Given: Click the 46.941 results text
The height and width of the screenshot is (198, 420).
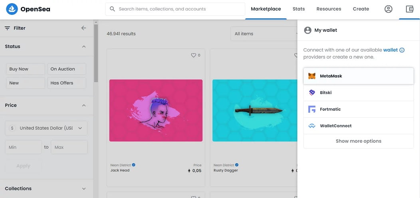Looking at the screenshot, I should coord(121,34).
